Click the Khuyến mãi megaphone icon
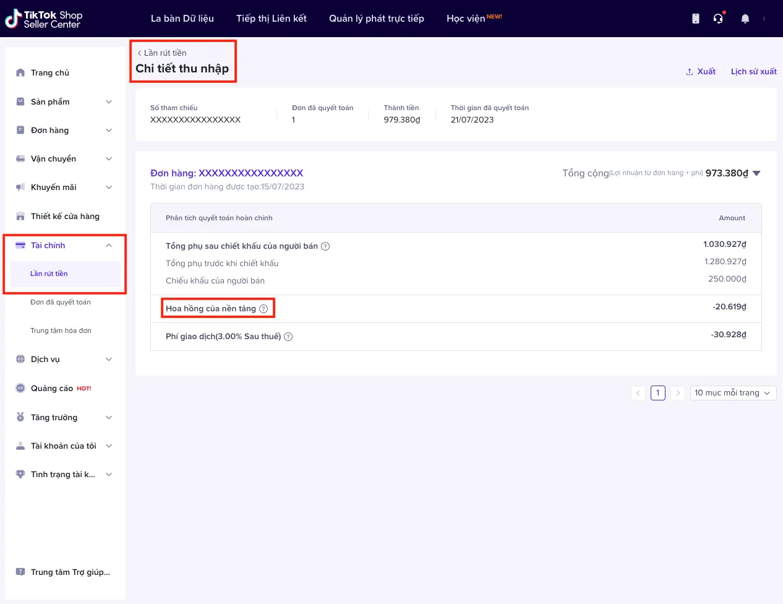The width and height of the screenshot is (783, 604). tap(20, 187)
